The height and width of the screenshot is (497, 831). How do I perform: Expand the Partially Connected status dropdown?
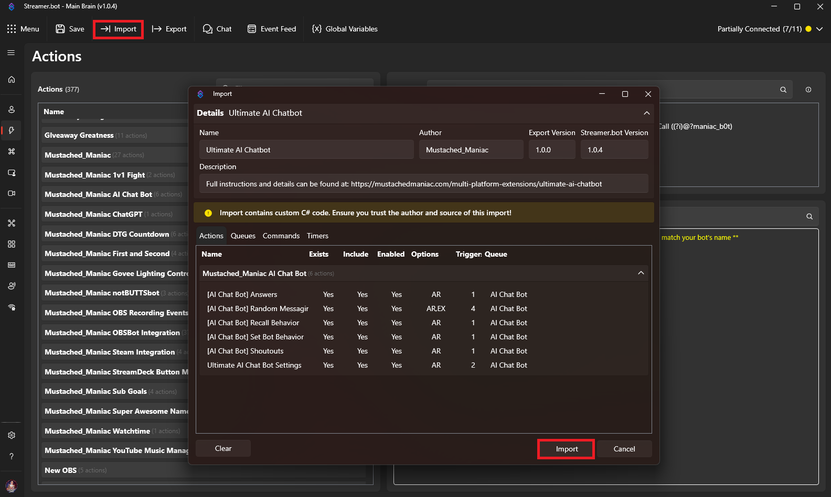[x=819, y=29]
